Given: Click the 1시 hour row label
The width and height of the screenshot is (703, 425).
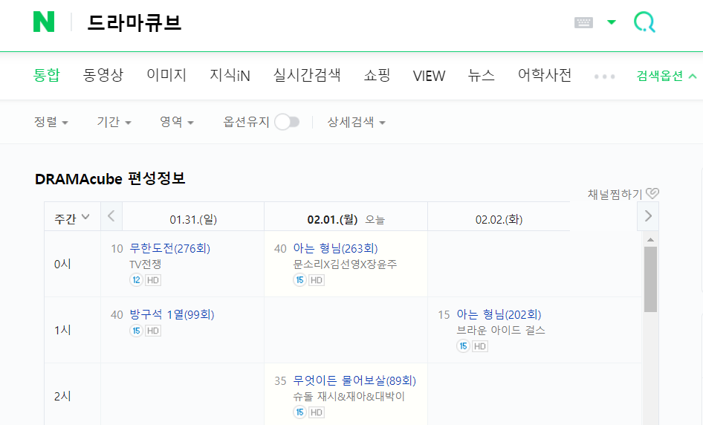Looking at the screenshot, I should tap(62, 331).
